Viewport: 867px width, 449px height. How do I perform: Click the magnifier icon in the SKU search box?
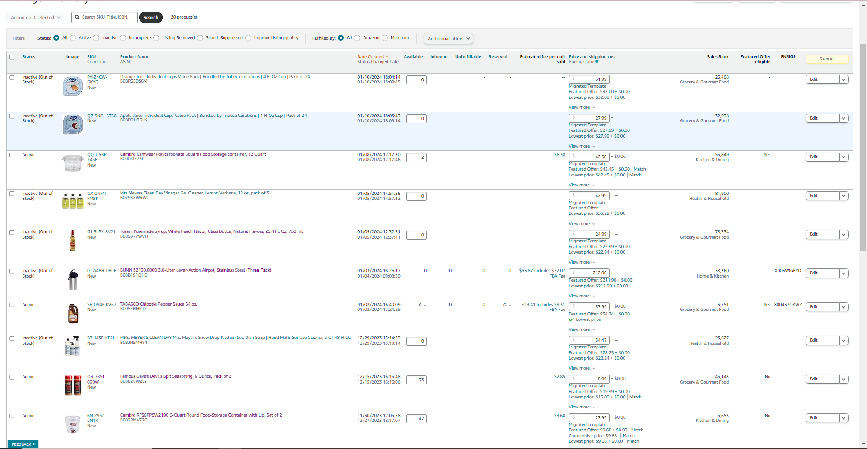77,17
